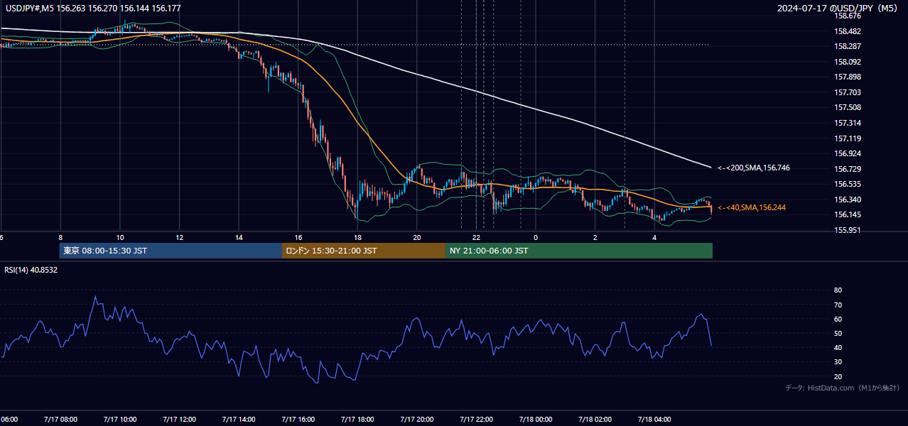Click the 156.145 price axis value
Image resolution: width=908 pixels, height=426 pixels.
pos(848,214)
